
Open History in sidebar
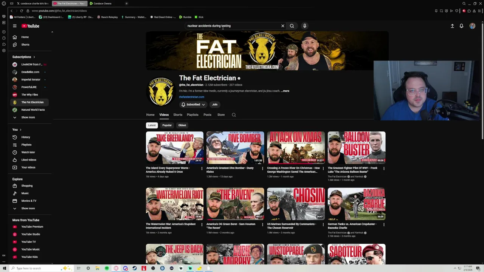point(30,137)
